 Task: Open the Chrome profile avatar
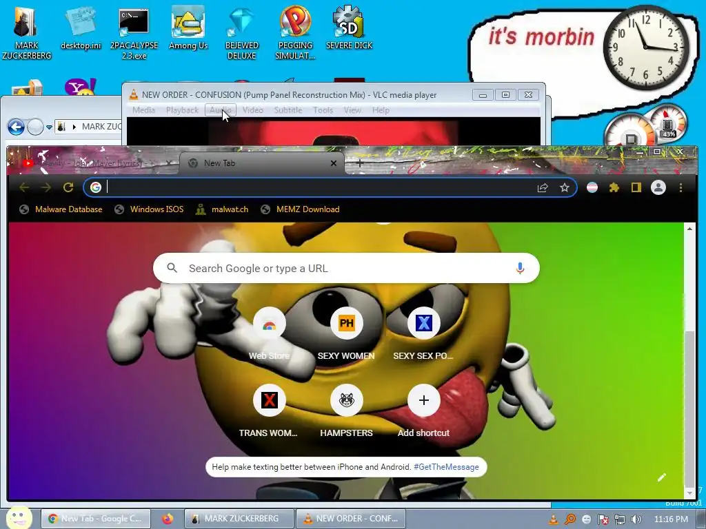658,187
